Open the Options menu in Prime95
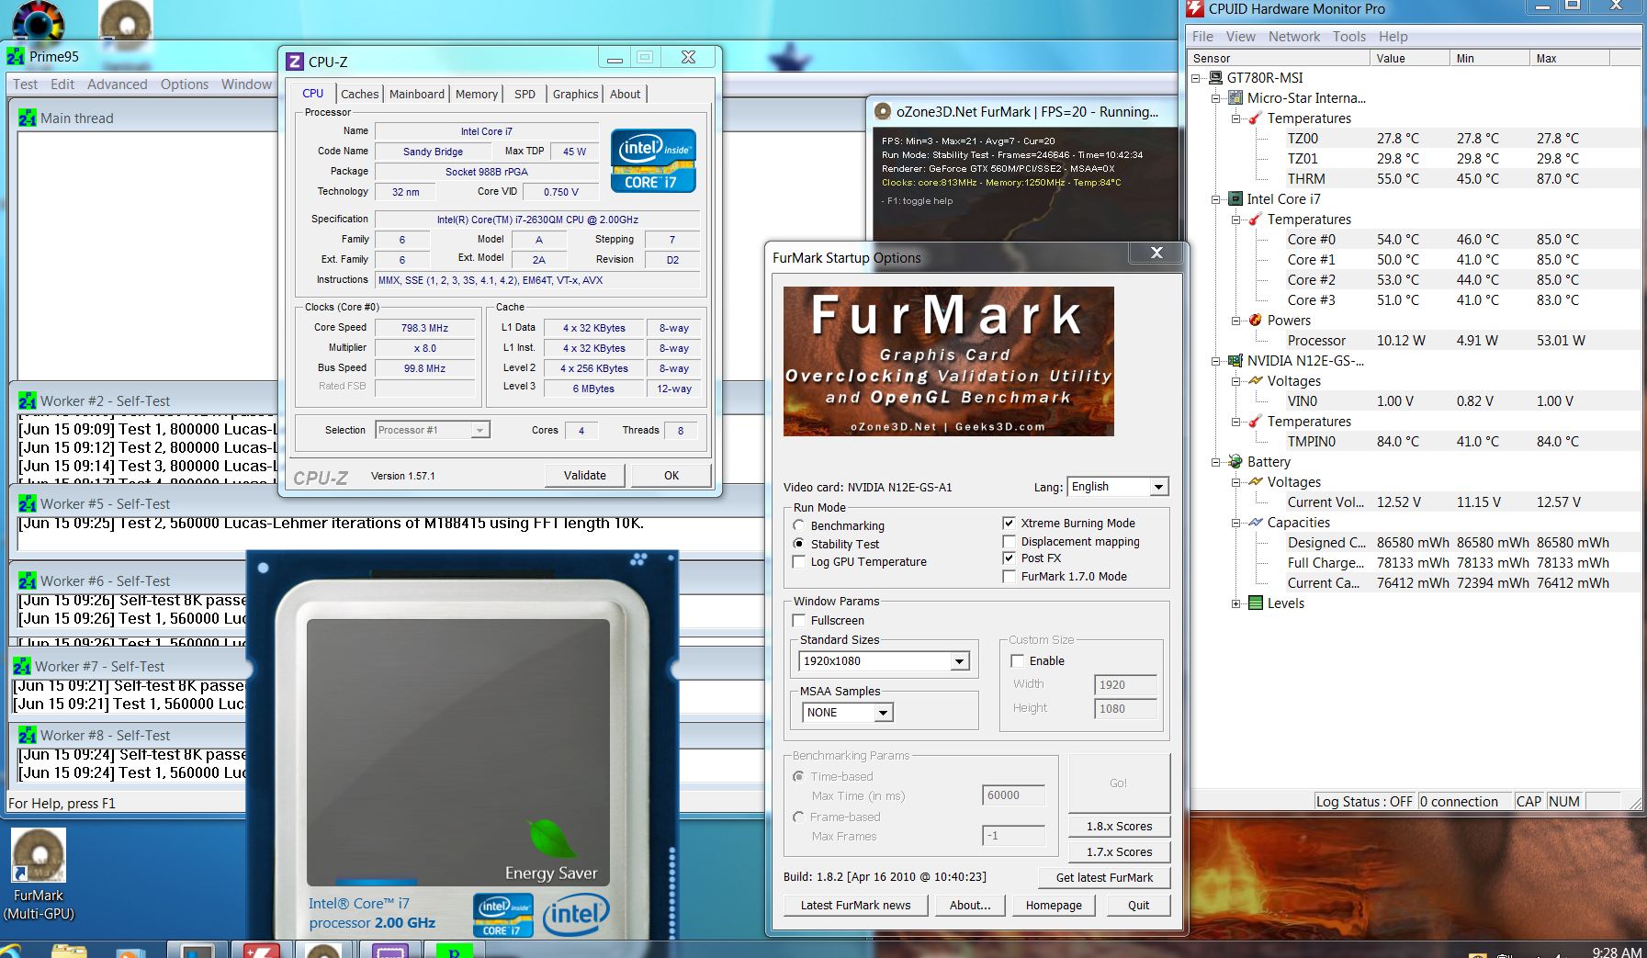The height and width of the screenshot is (958, 1647). coord(185,85)
